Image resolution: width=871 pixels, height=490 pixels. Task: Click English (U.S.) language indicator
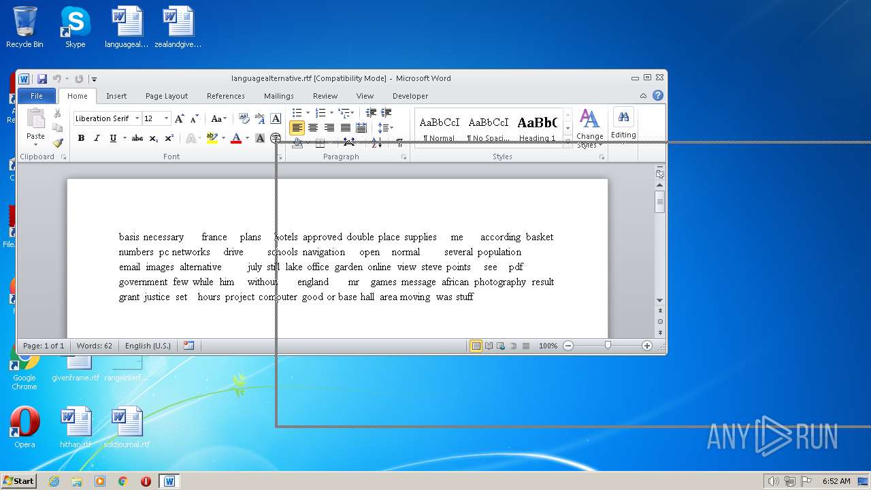tap(148, 346)
